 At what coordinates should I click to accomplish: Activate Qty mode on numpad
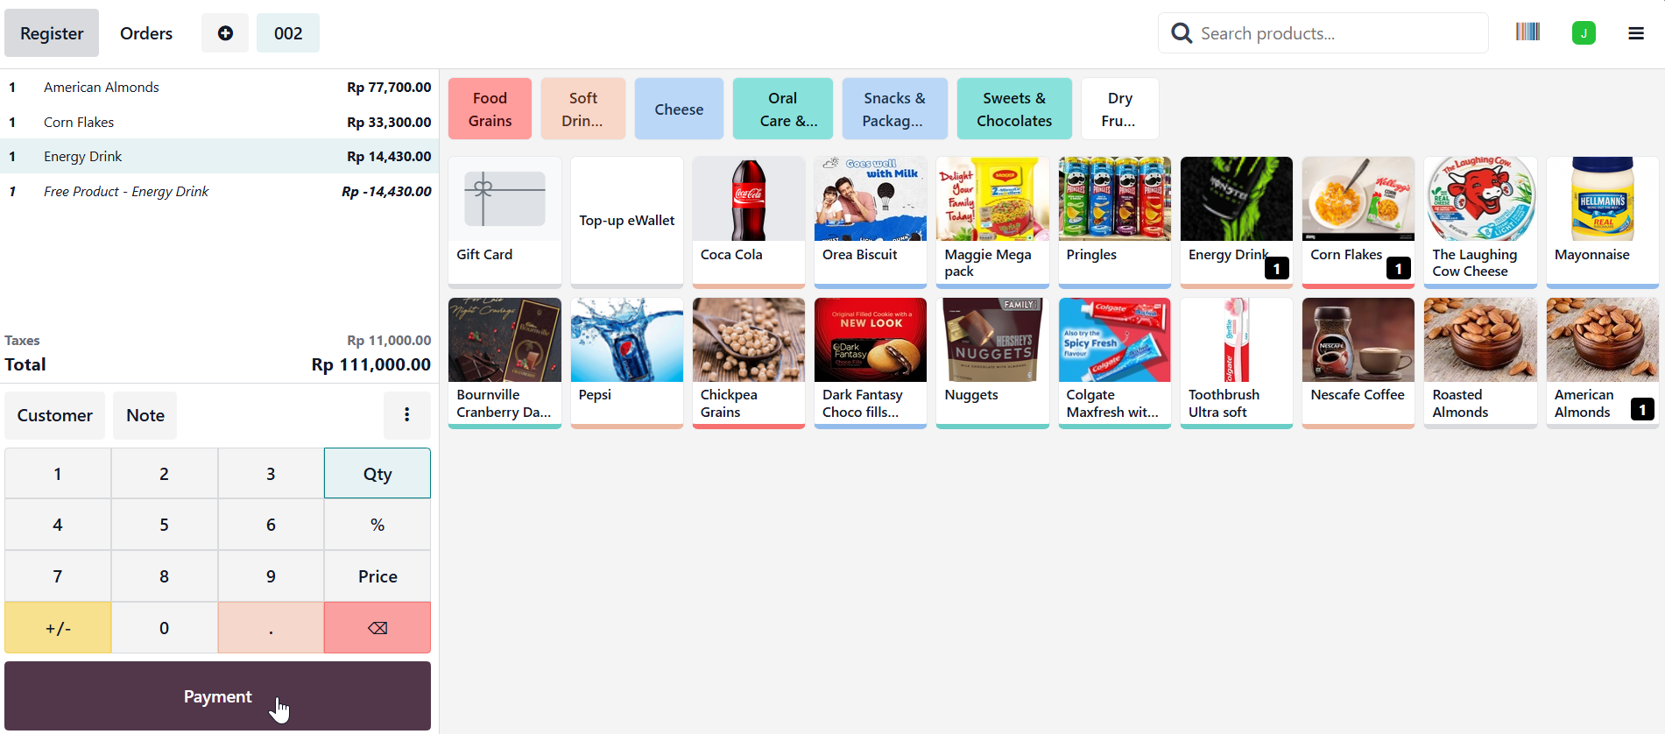pos(377,473)
